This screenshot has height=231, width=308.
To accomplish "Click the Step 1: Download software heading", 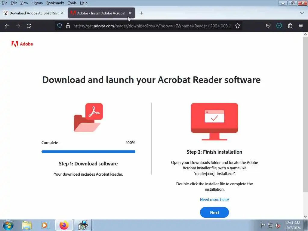I will pos(88,164).
